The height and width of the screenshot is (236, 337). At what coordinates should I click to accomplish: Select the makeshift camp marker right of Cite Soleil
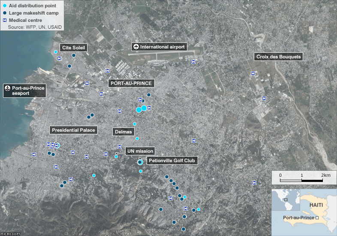(x=74, y=55)
